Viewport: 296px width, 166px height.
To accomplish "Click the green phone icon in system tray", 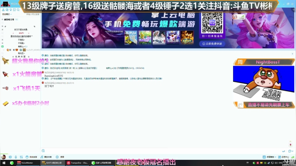I will point(254,163).
